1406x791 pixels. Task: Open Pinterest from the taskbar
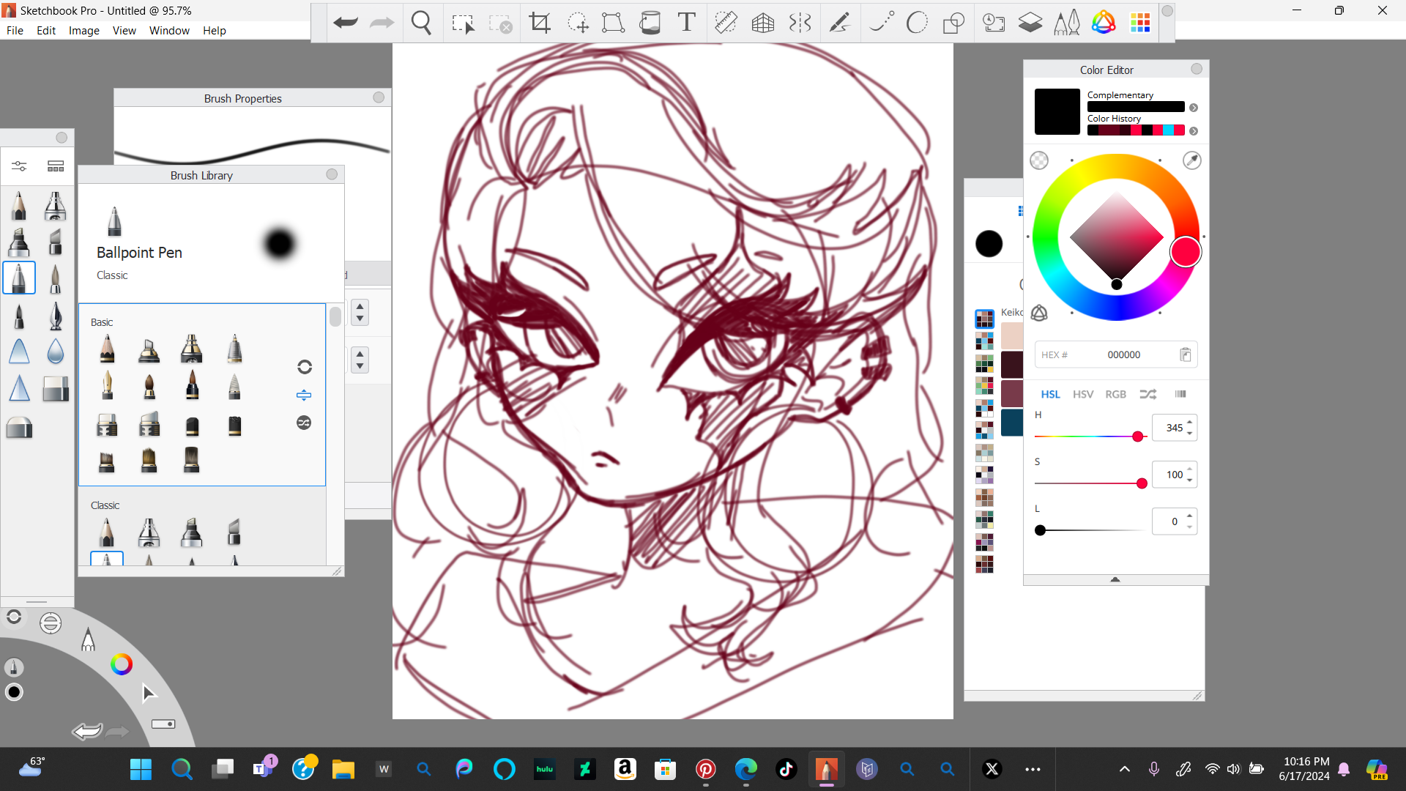705,769
